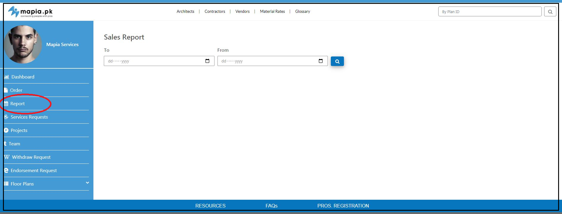Screen dimensions: 562x214
Task: Go to the Architects link
Action: [185, 11]
